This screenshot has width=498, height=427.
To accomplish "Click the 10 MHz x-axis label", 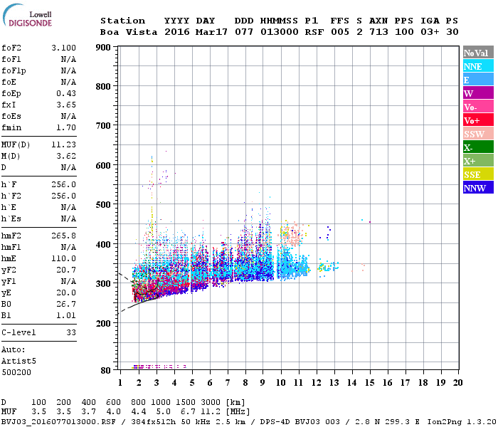I will tap(281, 383).
